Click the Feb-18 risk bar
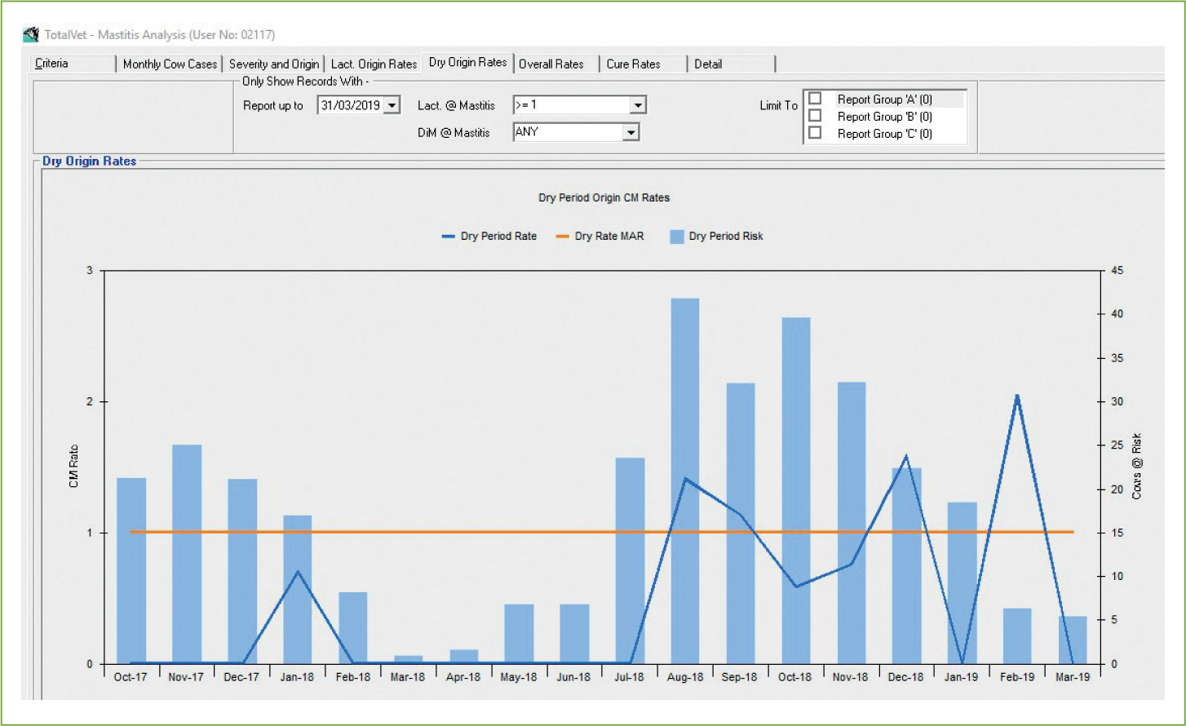 coord(353,628)
